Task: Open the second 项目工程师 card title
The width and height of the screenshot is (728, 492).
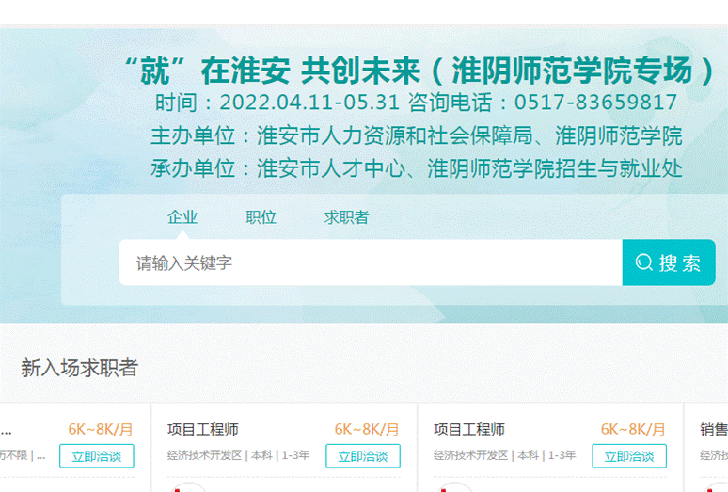Action: [469, 429]
